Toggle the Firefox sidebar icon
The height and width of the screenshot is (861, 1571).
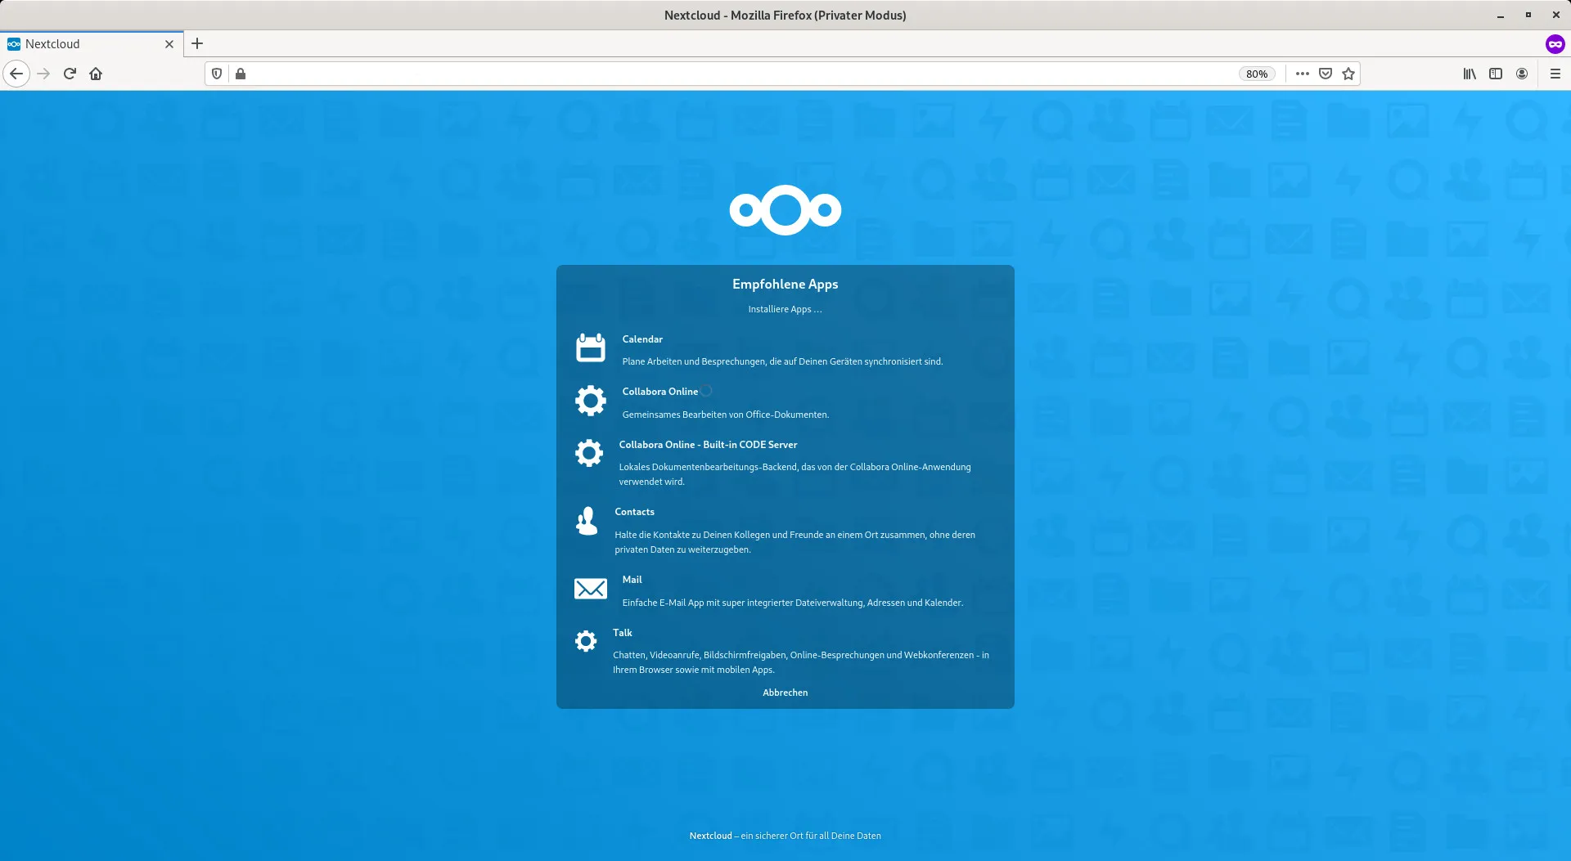tap(1496, 74)
